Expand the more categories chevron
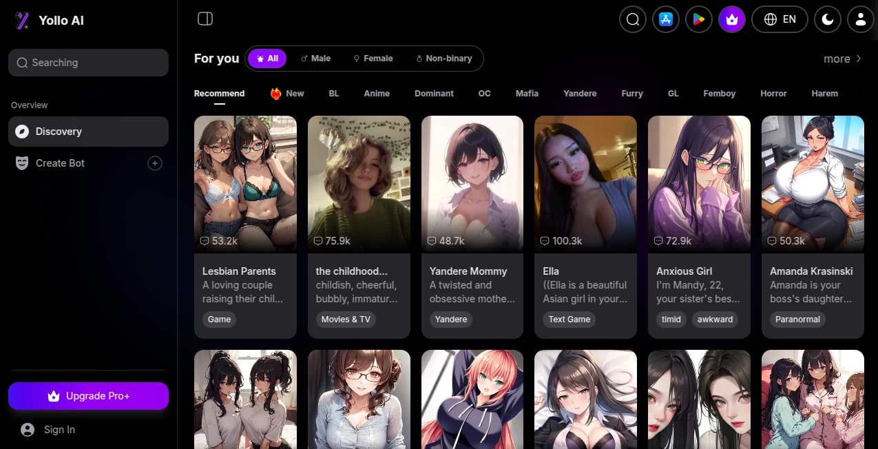This screenshot has height=449, width=878. point(842,59)
